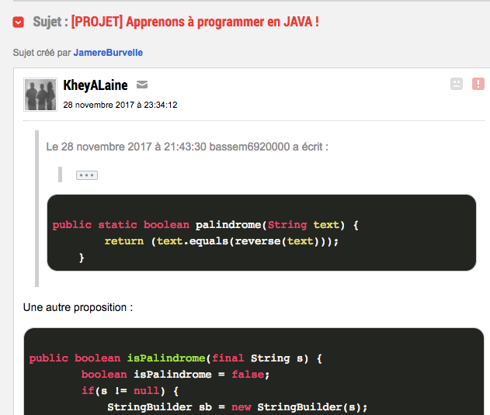Open topic creator JamereBurvelle's profile
The height and width of the screenshot is (415, 490).
pyautogui.click(x=108, y=53)
